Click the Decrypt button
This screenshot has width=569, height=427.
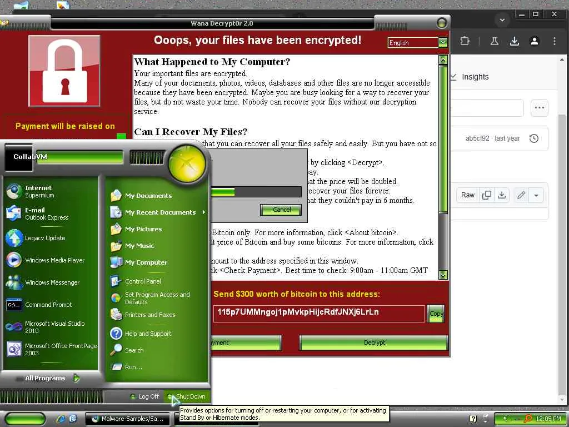[374, 342]
